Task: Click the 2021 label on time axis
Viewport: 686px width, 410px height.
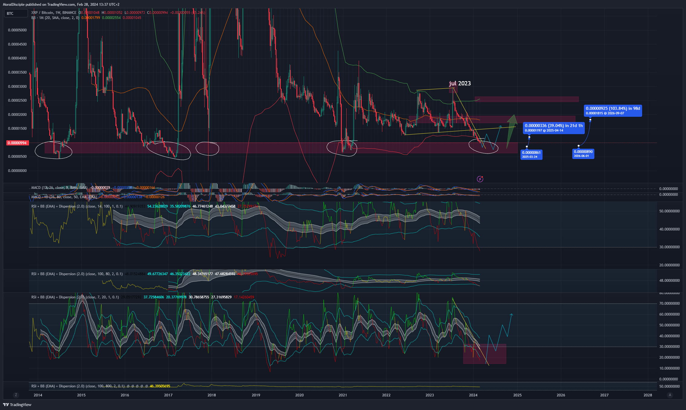Action: 343,395
